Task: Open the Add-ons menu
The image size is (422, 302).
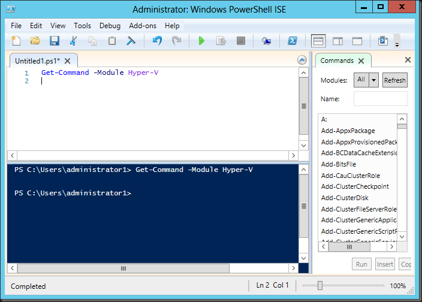Action: click(143, 26)
